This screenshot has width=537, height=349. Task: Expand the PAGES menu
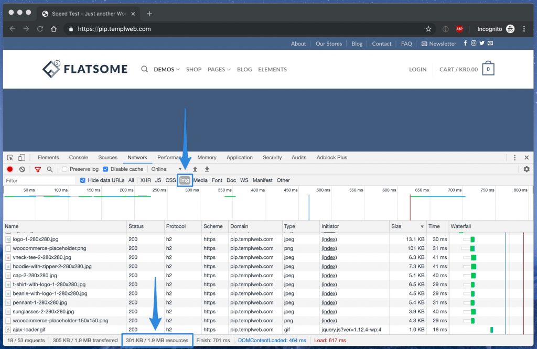(219, 70)
